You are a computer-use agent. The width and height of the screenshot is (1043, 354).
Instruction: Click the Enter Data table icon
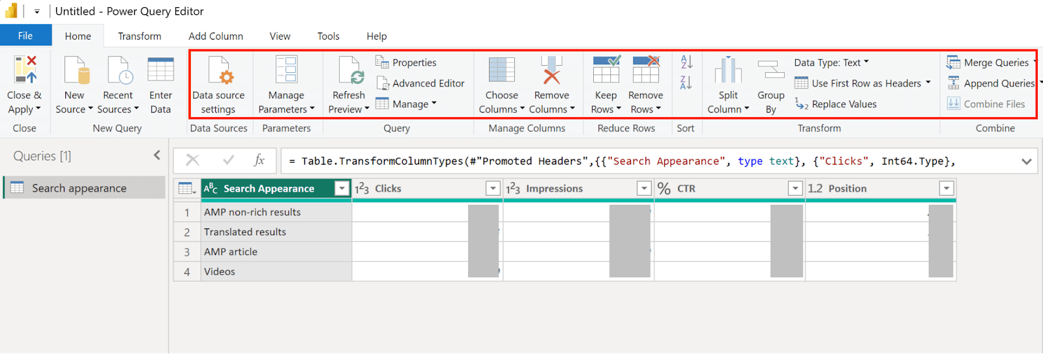pos(160,70)
